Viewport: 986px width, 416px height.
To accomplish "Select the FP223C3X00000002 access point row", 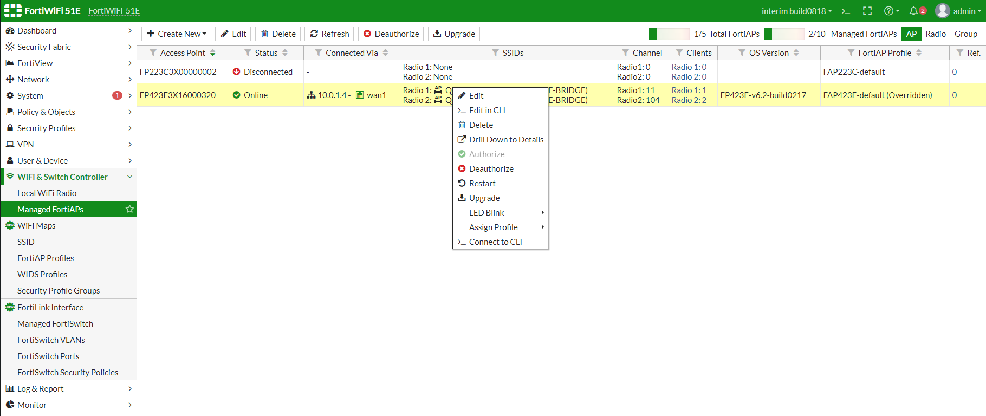I will click(561, 71).
